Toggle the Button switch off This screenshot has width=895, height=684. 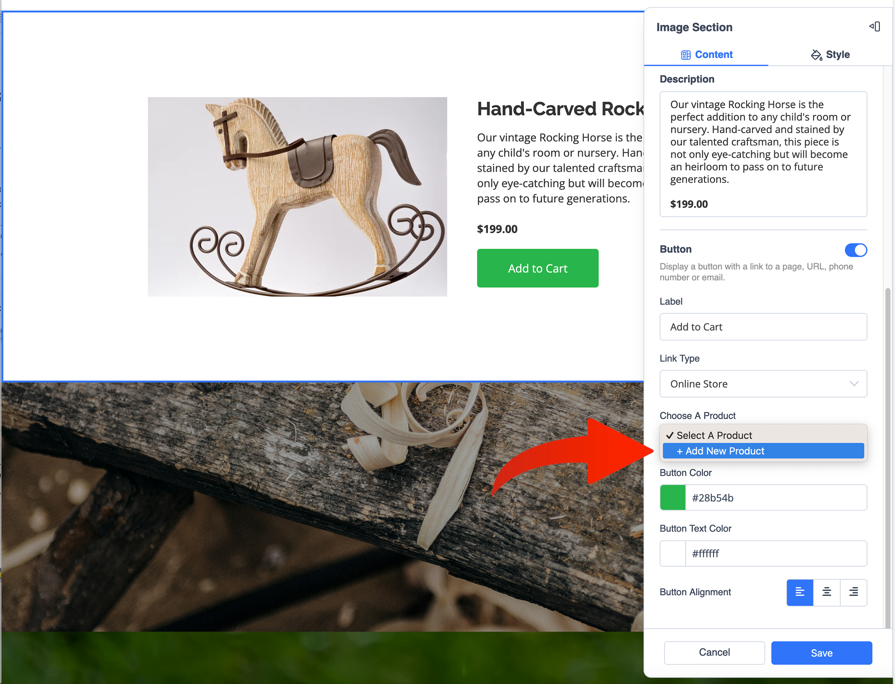(x=855, y=250)
